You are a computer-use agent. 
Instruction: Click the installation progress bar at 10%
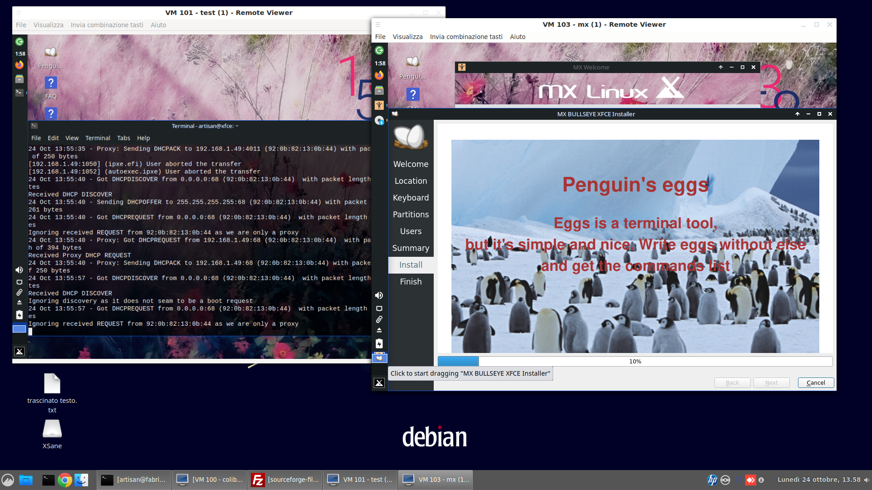(635, 361)
